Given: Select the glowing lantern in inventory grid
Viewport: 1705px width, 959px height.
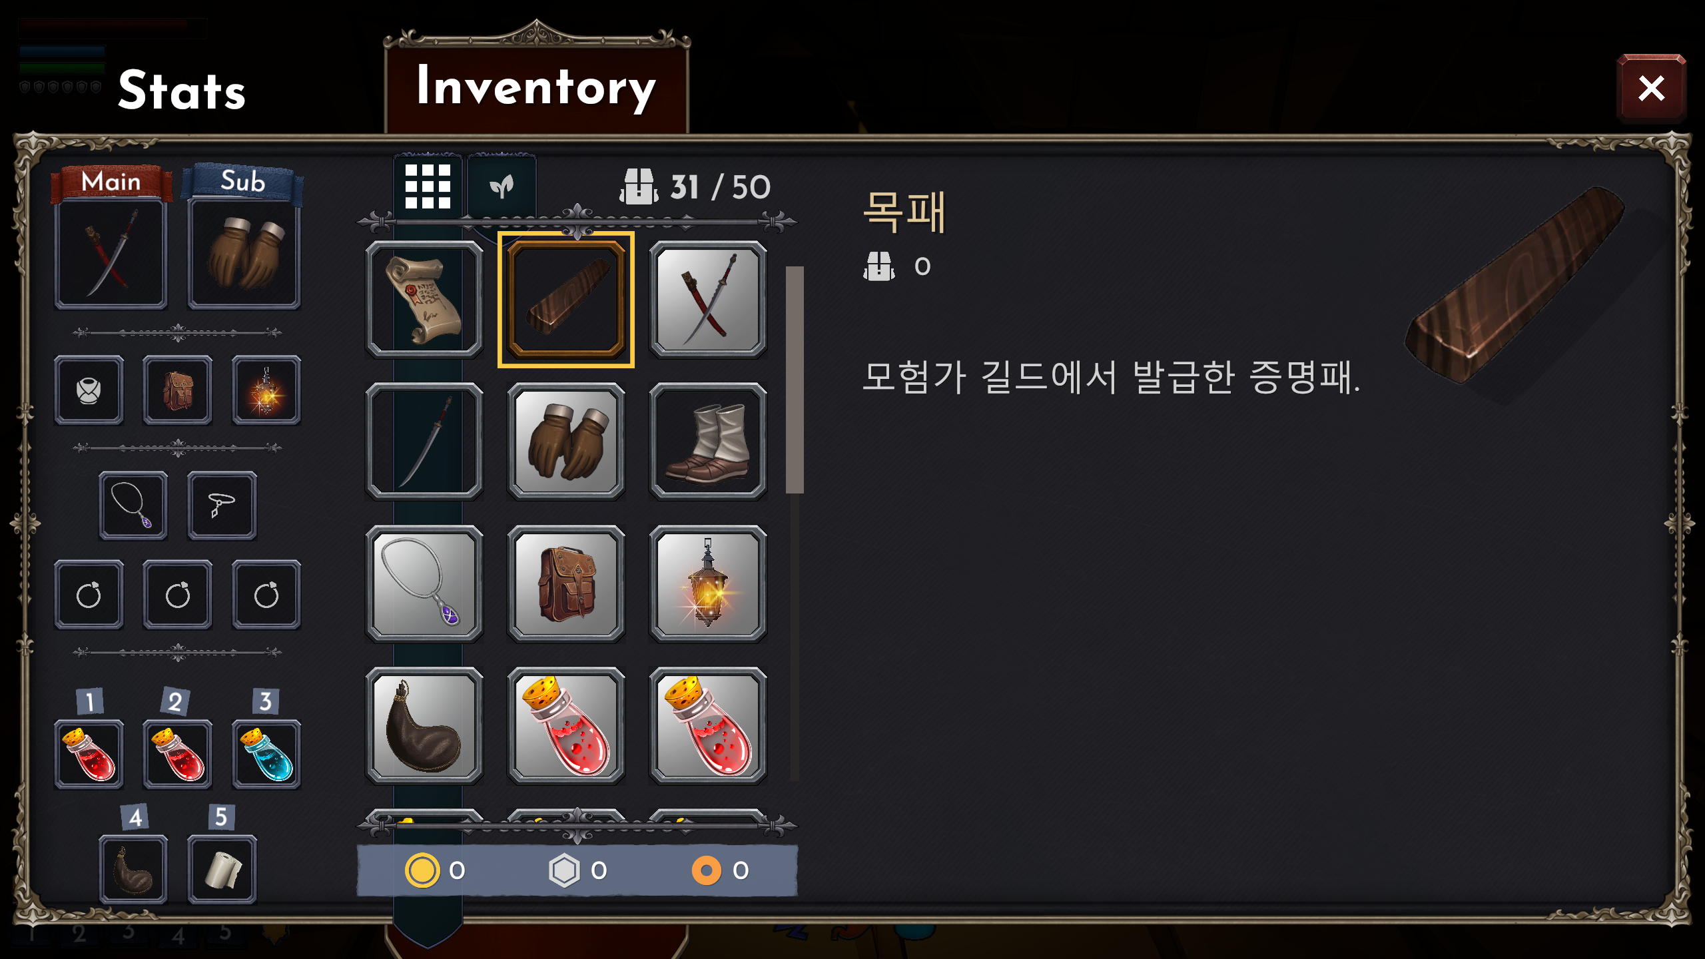Looking at the screenshot, I should click(x=708, y=583).
